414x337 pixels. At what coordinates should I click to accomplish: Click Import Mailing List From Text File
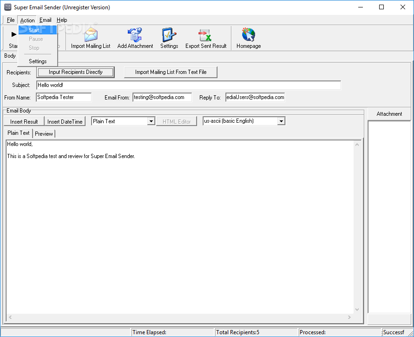click(x=171, y=72)
